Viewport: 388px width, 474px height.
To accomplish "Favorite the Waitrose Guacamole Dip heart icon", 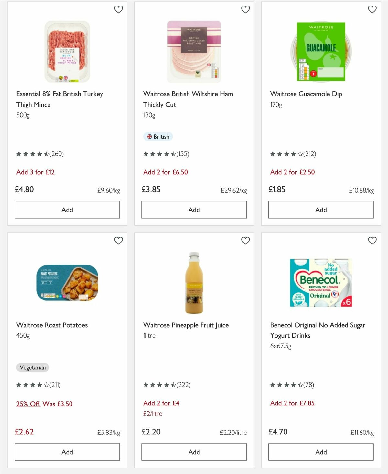I will click(x=372, y=9).
